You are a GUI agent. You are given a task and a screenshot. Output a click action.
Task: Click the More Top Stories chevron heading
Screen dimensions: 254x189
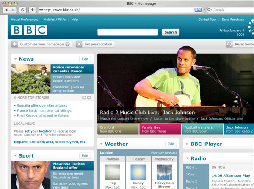coord(31,98)
